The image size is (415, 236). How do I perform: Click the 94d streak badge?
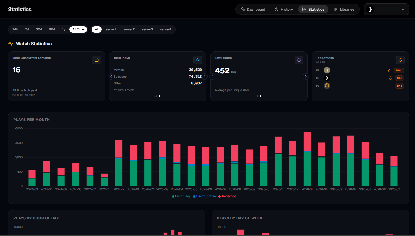point(400,78)
